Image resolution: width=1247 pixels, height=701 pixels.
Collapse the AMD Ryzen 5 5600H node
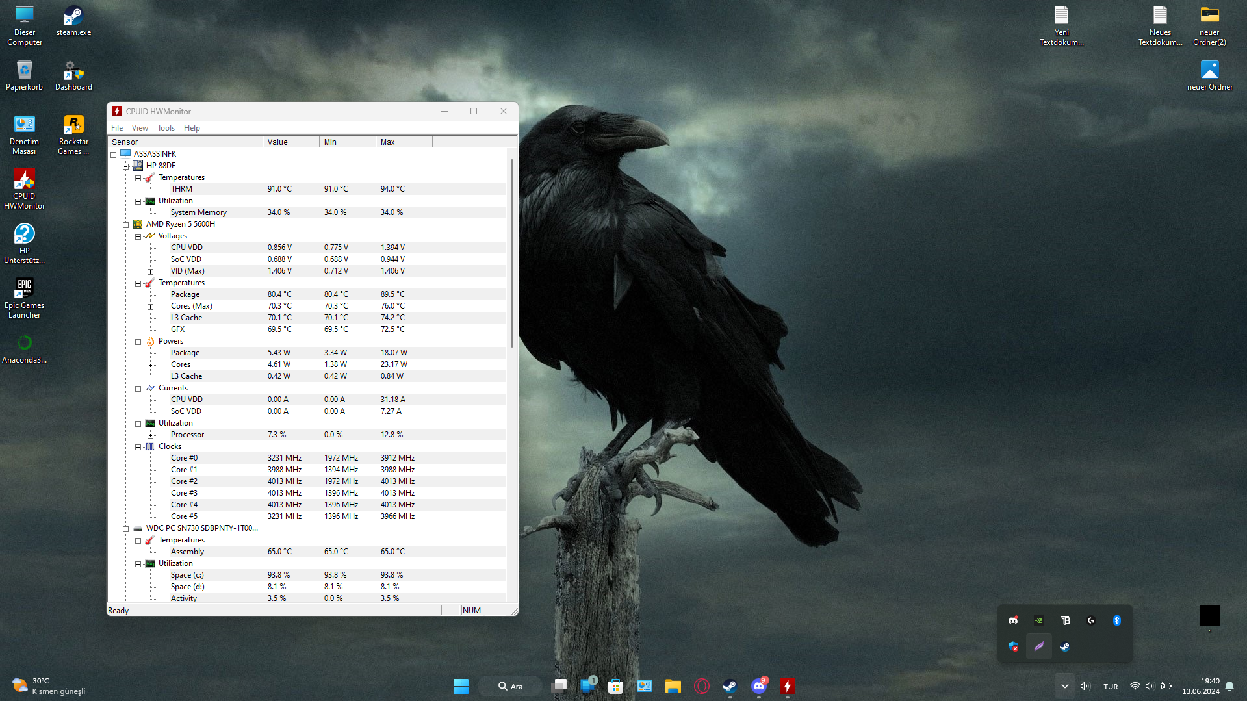coord(125,225)
